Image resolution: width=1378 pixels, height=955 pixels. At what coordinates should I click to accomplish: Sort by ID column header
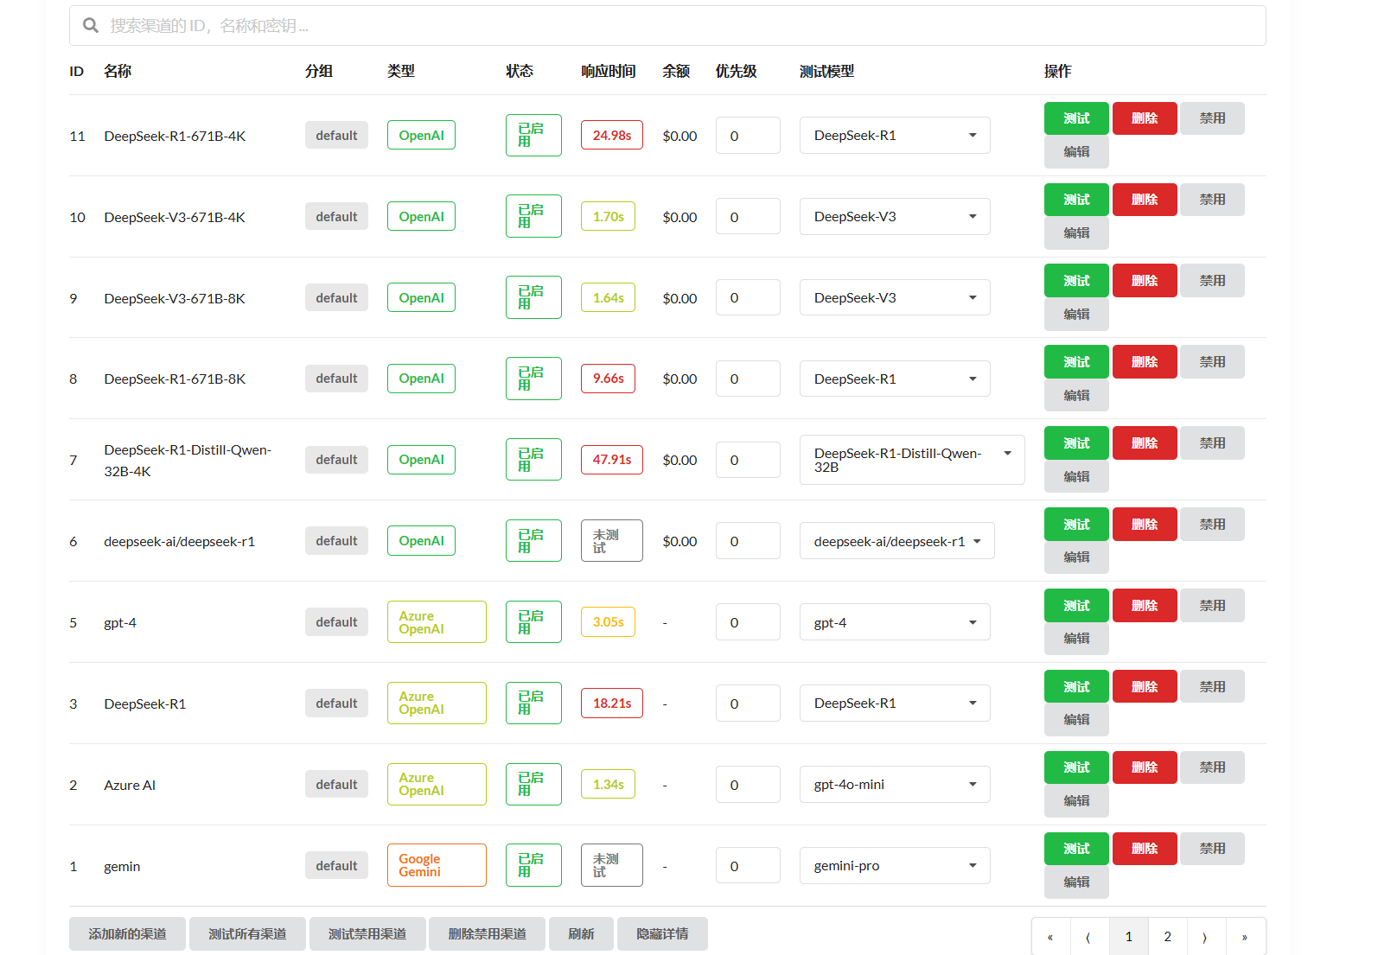[77, 72]
